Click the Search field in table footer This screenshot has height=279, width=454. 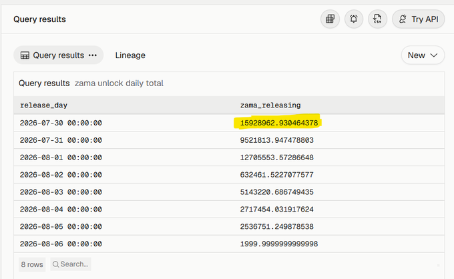[x=71, y=264]
